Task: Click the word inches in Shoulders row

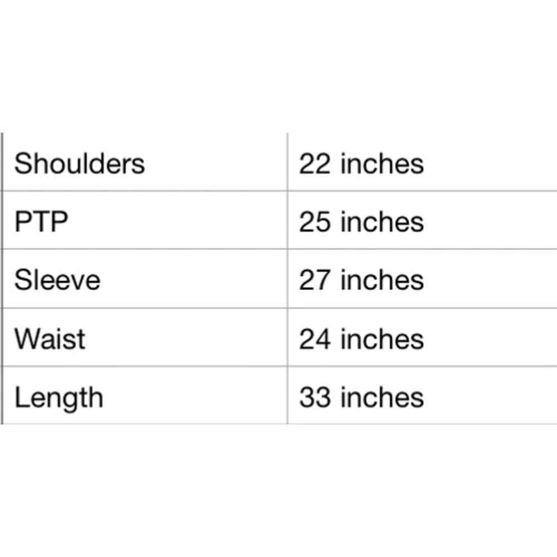Action: pos(382,163)
